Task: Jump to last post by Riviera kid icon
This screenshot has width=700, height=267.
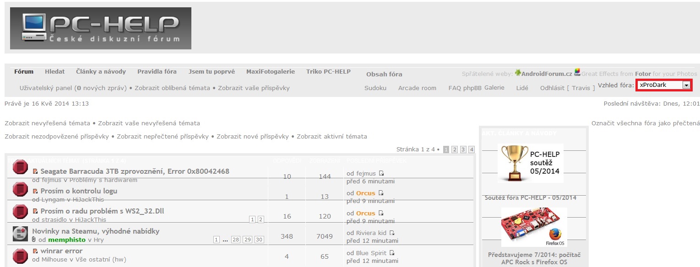Action: tap(392, 233)
